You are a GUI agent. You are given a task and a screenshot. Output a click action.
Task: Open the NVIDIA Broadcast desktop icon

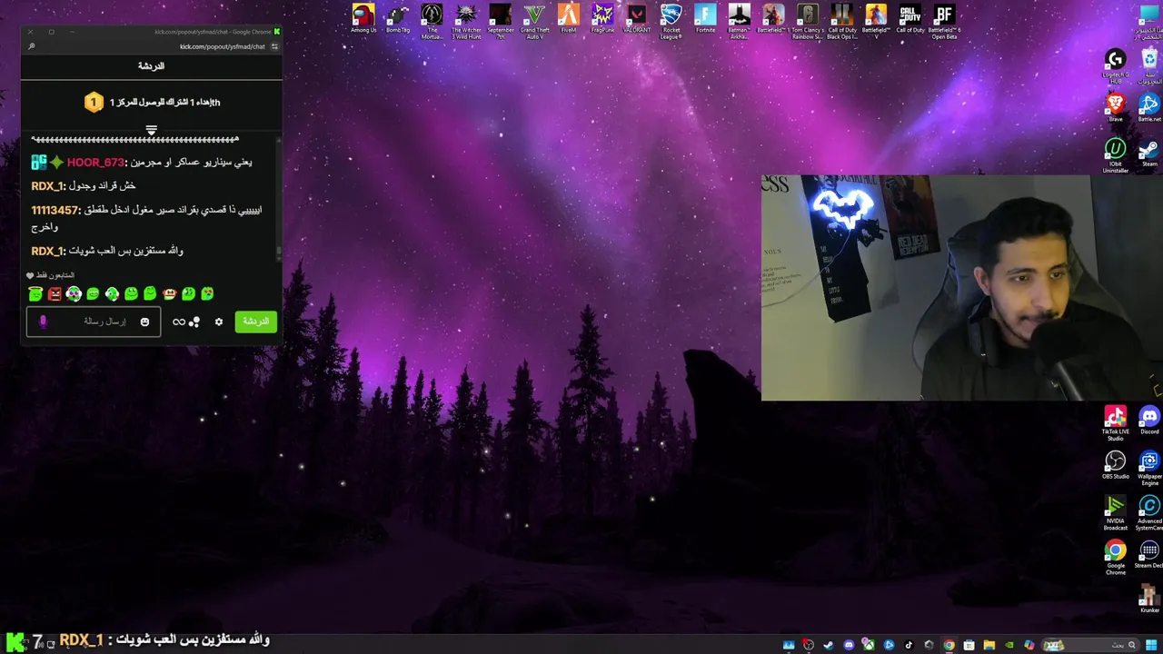[x=1115, y=513]
